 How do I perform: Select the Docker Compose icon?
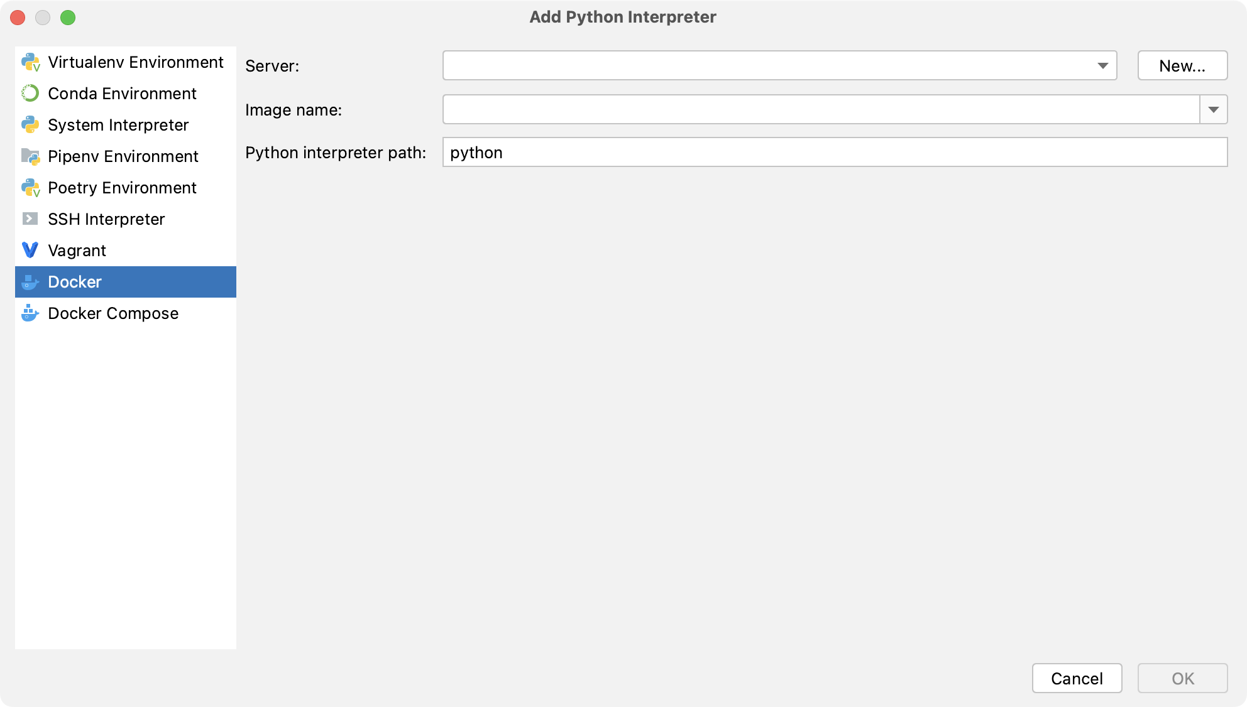coord(30,313)
